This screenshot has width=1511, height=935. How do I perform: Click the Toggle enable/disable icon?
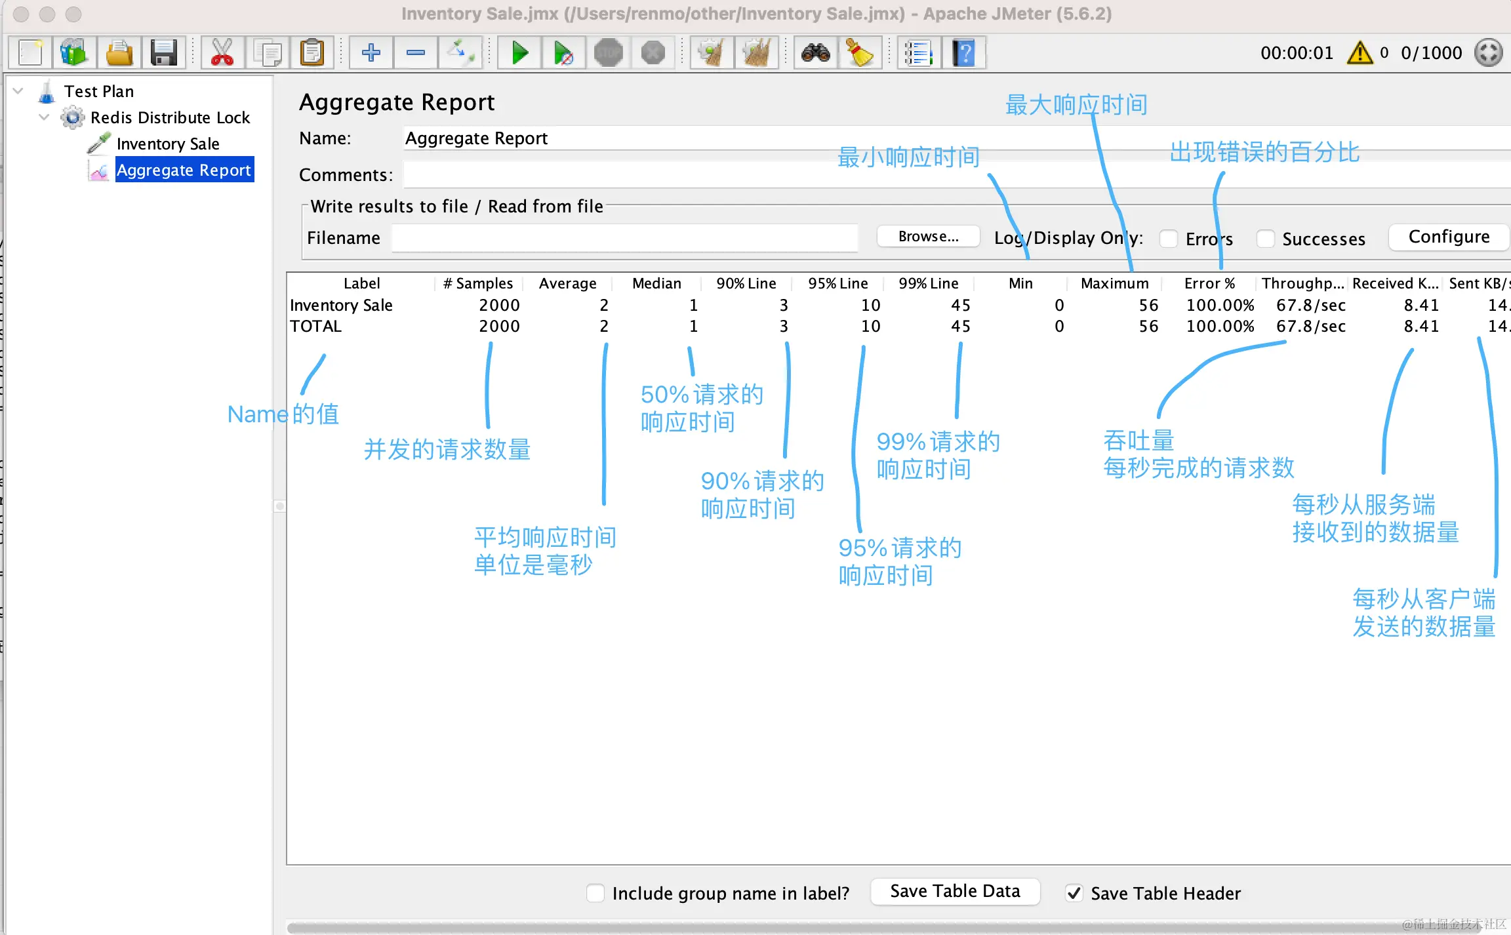tap(460, 52)
